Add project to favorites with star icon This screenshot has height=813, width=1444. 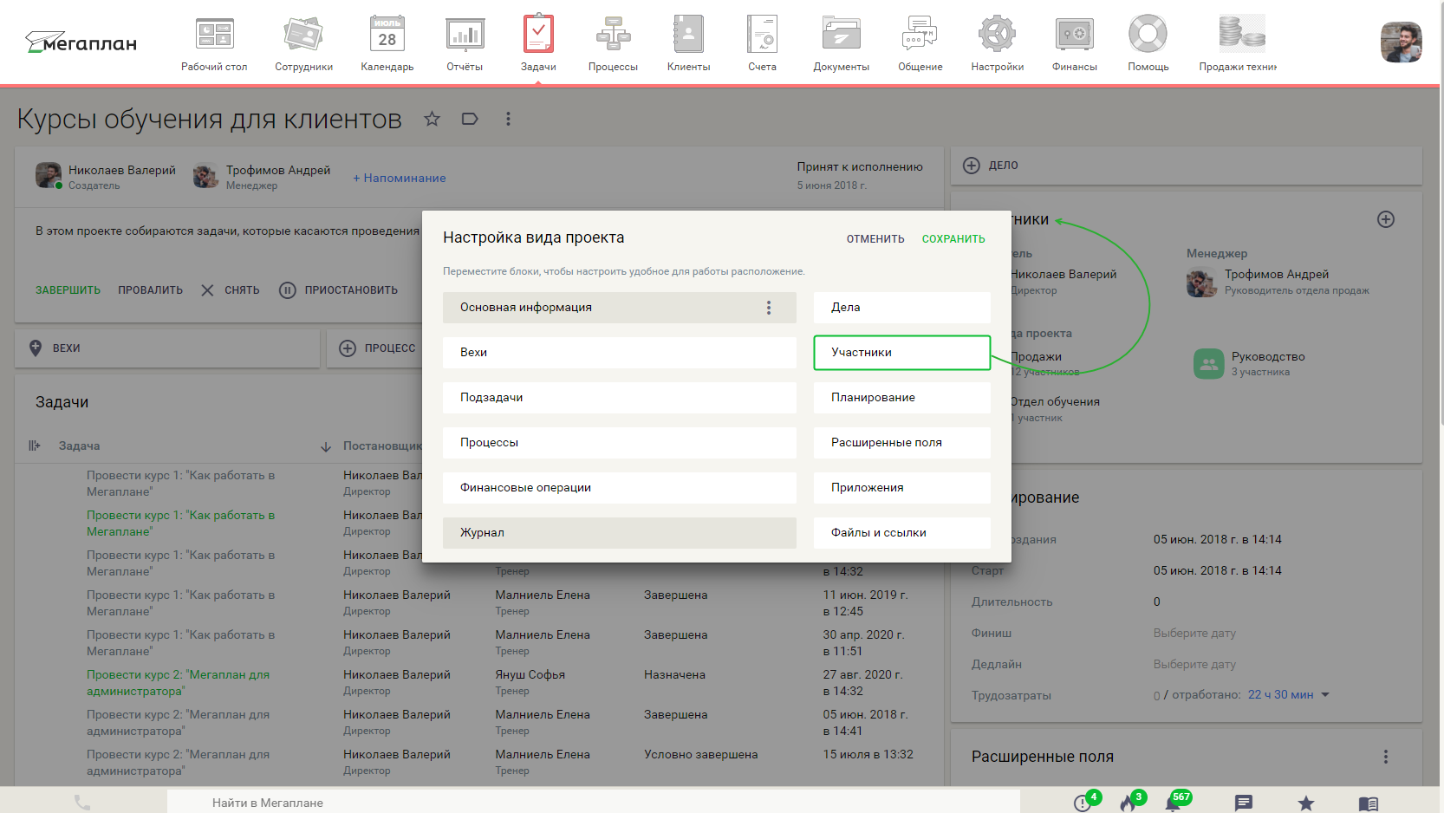432,119
